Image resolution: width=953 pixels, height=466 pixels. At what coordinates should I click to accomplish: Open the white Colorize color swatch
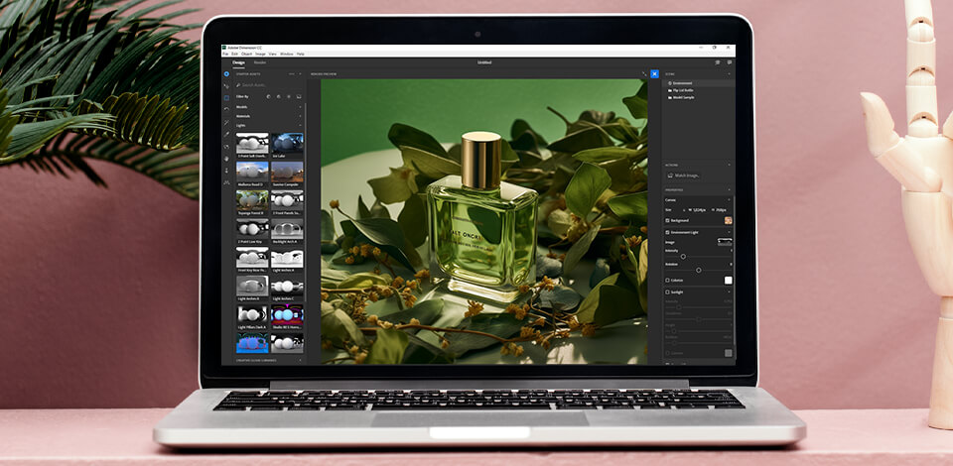point(728,281)
